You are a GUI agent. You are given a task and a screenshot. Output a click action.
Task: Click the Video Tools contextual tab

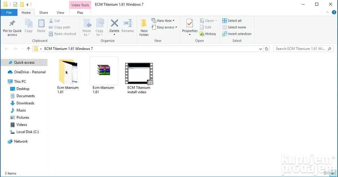80,5
